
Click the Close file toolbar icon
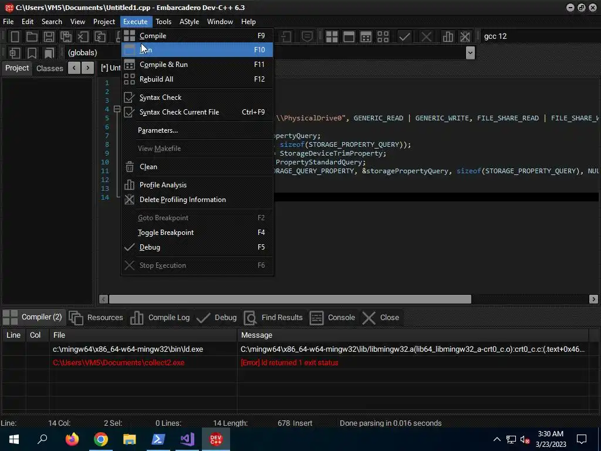(x=83, y=36)
